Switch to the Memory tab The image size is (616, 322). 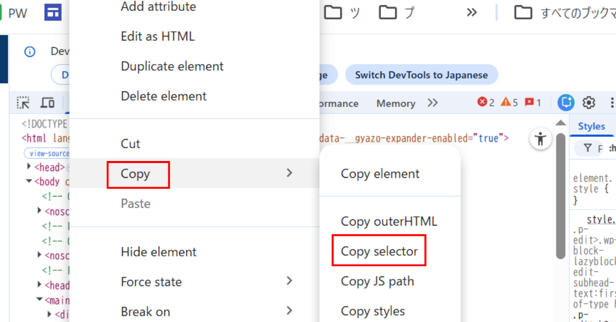[x=395, y=103]
